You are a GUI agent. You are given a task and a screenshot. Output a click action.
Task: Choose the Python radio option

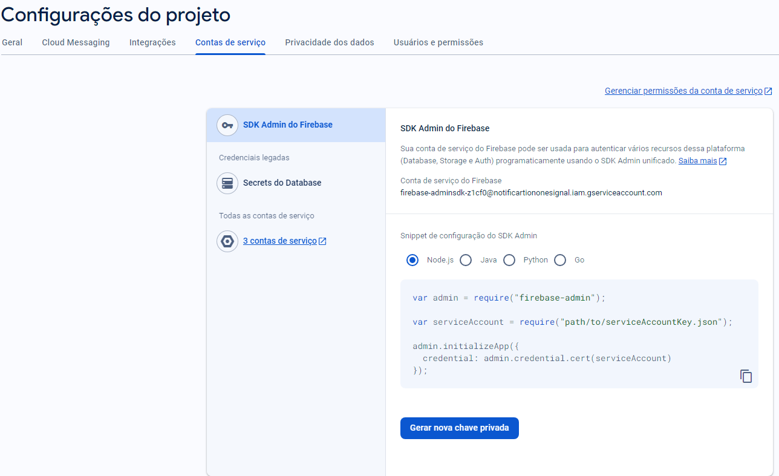click(x=509, y=260)
